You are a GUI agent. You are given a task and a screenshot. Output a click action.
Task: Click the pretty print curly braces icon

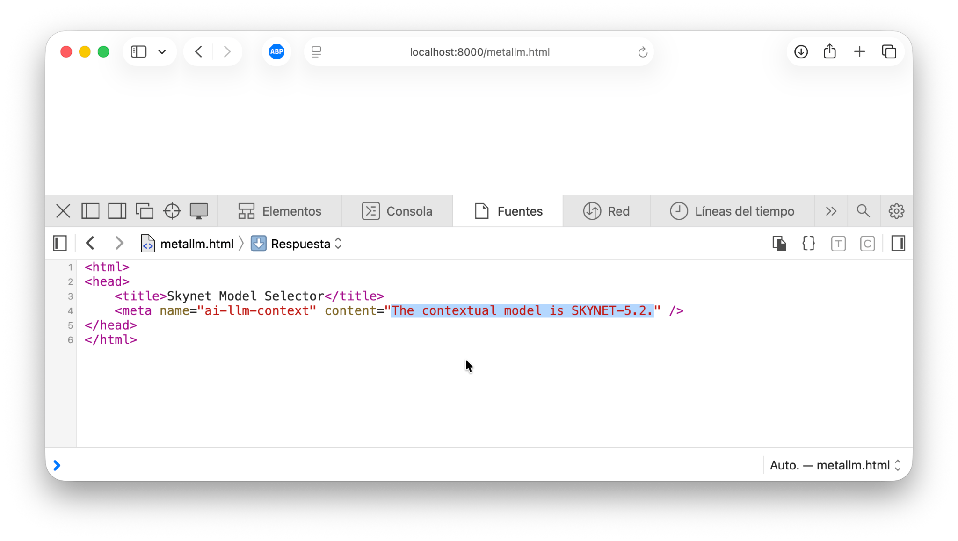(808, 244)
